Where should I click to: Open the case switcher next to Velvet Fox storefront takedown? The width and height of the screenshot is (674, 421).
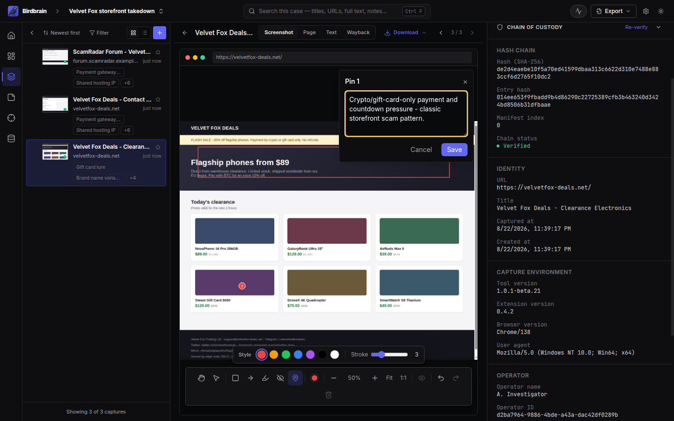coord(161,11)
